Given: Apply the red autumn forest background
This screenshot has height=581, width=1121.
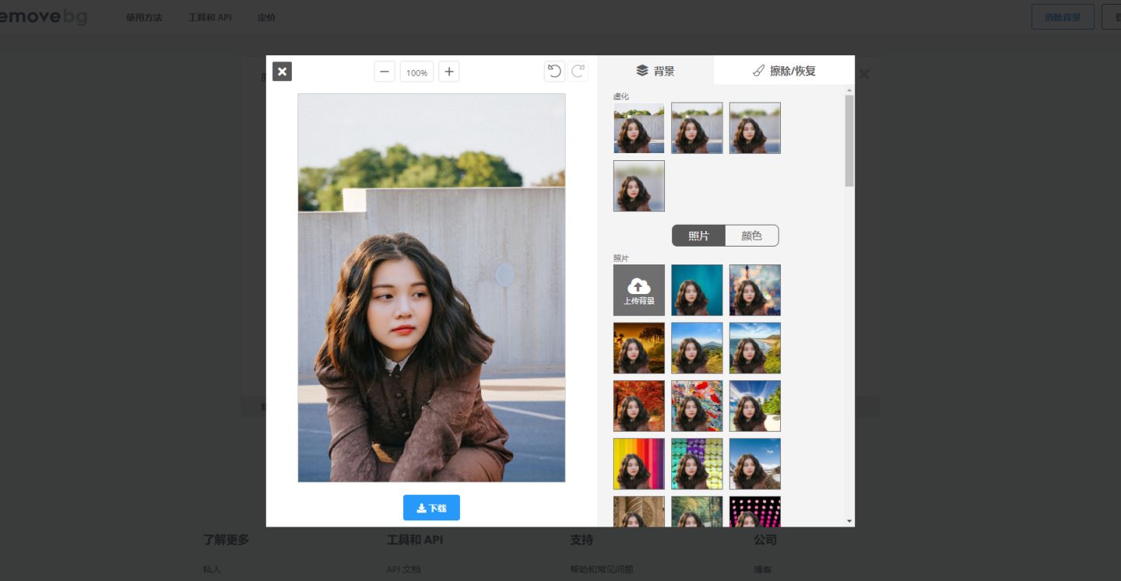Looking at the screenshot, I should coord(639,406).
